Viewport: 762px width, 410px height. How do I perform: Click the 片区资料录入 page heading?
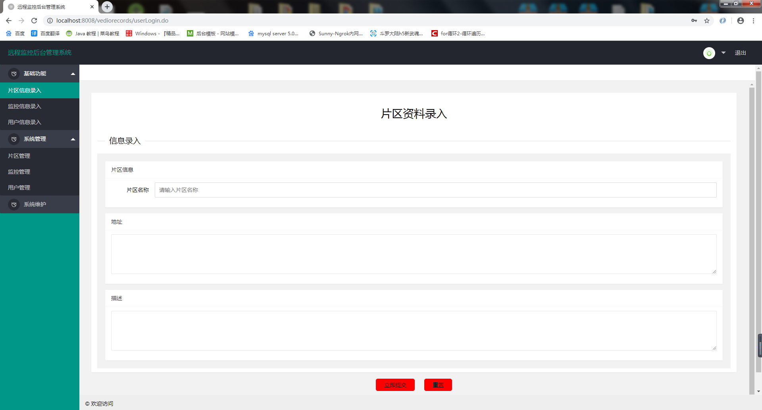(414, 114)
